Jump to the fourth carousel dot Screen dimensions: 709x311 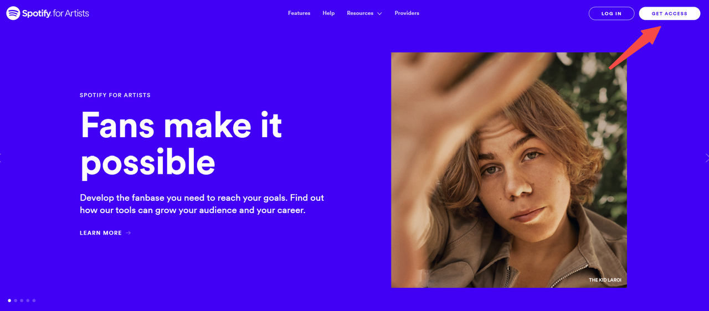[28, 300]
